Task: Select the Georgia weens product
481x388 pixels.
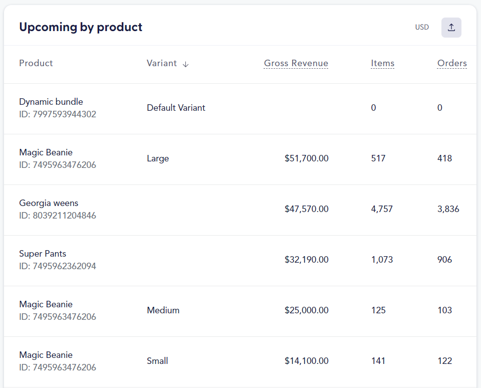Action: coord(49,203)
